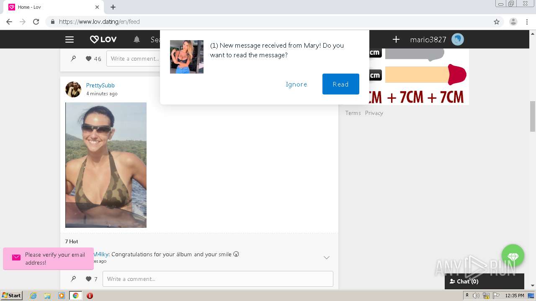The height and width of the screenshot is (301, 536).
Task: Click Please verify your email notice
Action: point(49,259)
